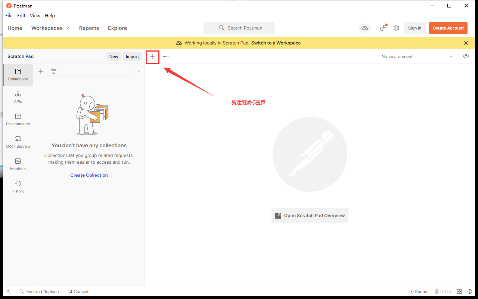
Task: Open Environments in the sidebar
Action: coord(18,120)
